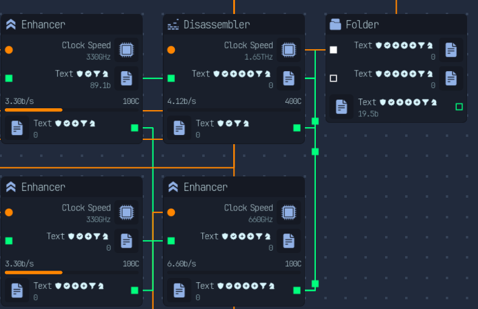Toggle the filled white square port in Folder
The image size is (478, 309).
click(x=333, y=50)
